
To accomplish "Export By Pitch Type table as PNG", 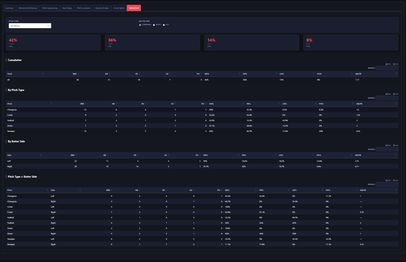I will [388, 94].
